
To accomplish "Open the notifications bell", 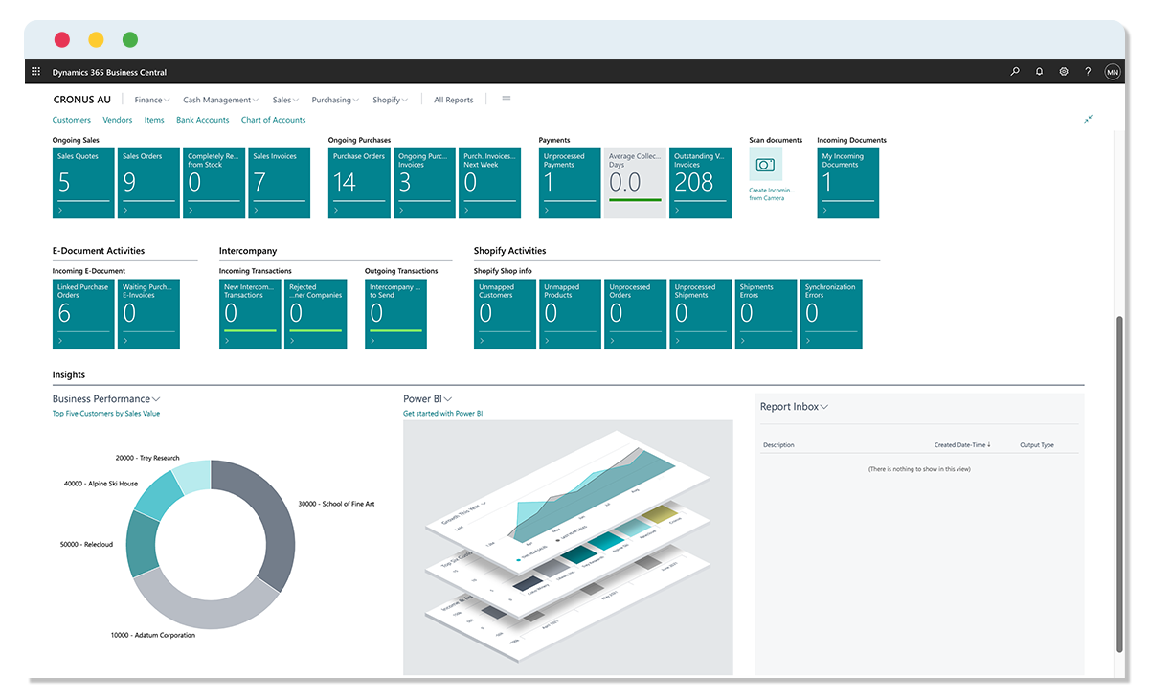I will [1039, 72].
